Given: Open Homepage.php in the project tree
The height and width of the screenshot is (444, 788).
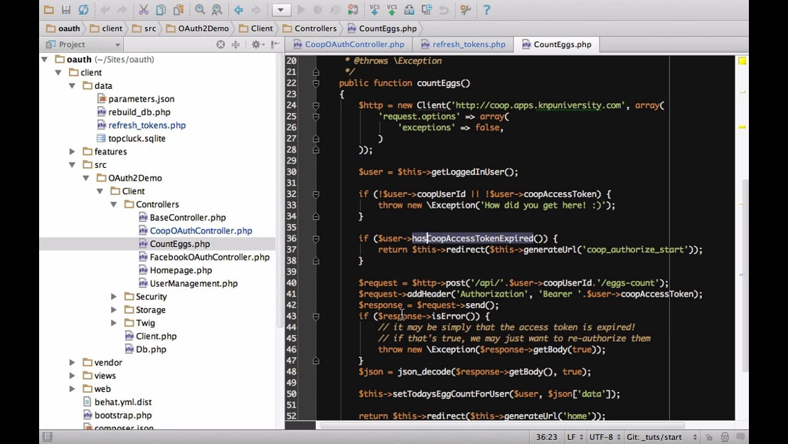Looking at the screenshot, I should [x=181, y=270].
